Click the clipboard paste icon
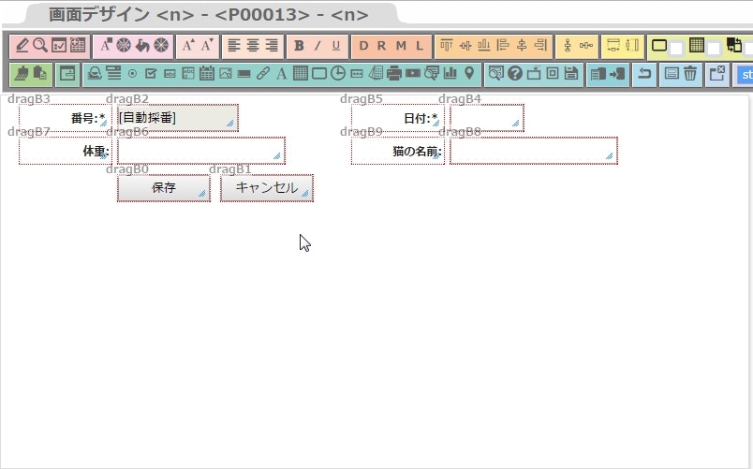This screenshot has width=753, height=469. click(40, 74)
